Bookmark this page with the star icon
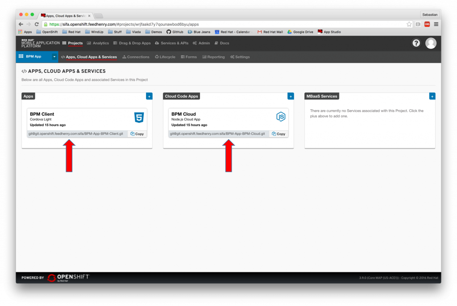The image size is (457, 306). [x=409, y=24]
